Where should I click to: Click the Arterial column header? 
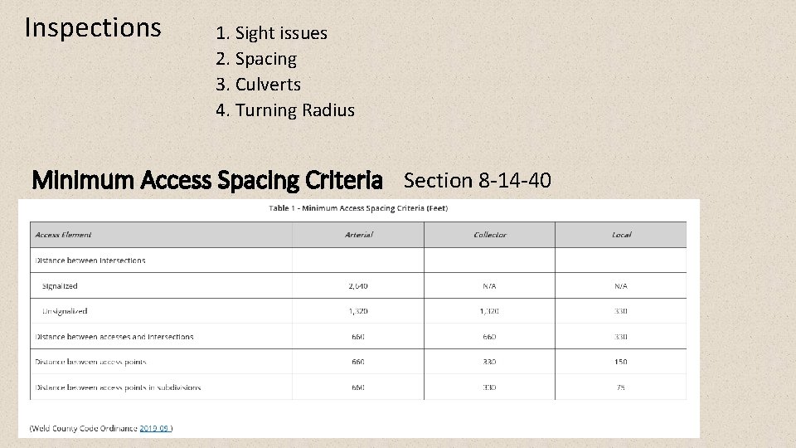[358, 235]
